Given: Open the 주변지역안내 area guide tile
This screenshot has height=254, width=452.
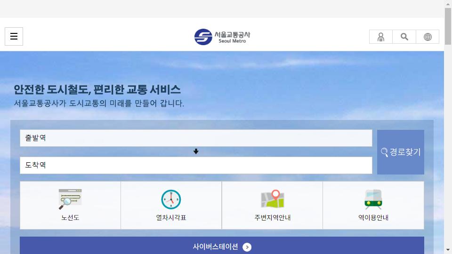Looking at the screenshot, I should point(273,205).
